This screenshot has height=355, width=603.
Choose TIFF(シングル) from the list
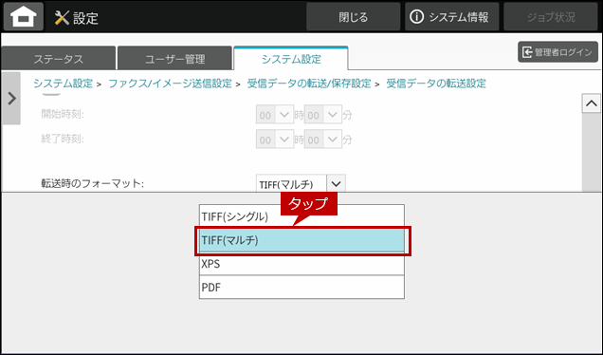click(x=301, y=216)
